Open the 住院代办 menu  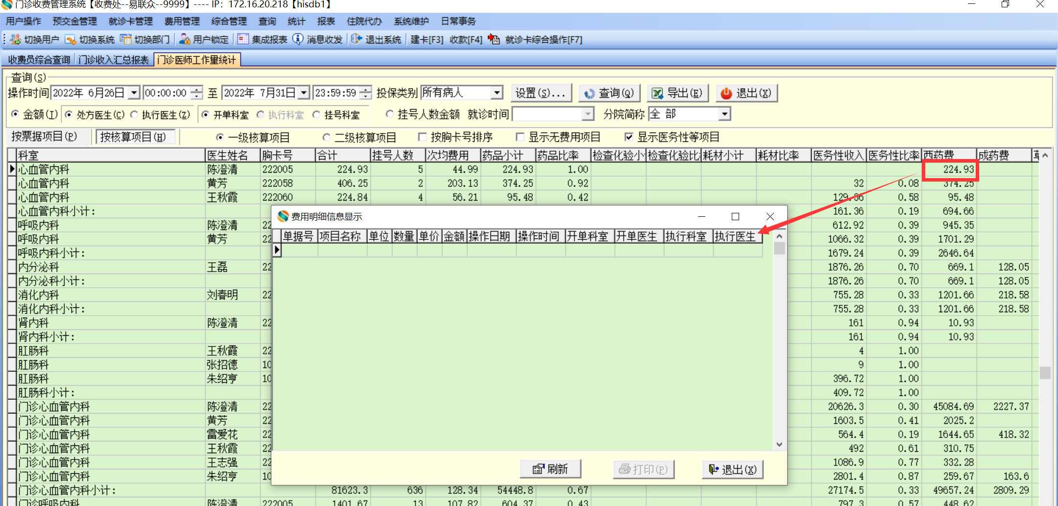[x=364, y=21]
